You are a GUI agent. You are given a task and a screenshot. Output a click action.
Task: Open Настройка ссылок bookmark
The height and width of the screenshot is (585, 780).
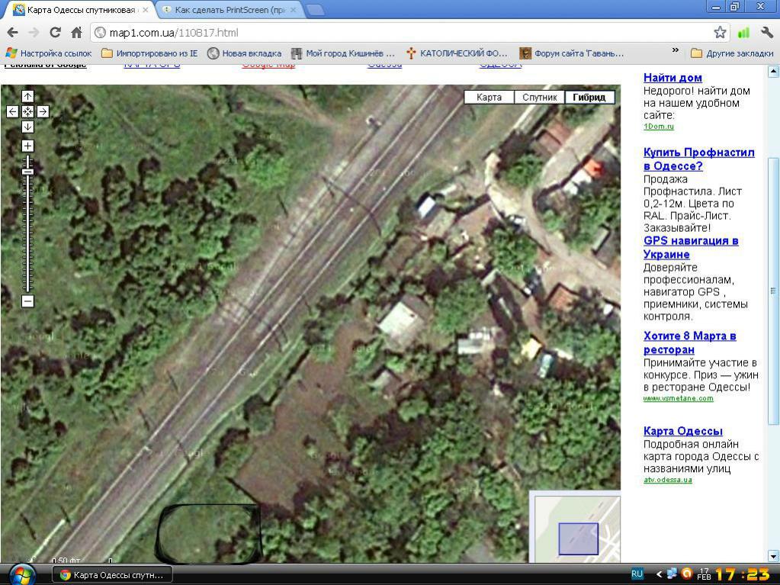pos(49,53)
